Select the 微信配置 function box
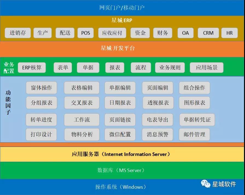The image size is (245, 195). 120,134
